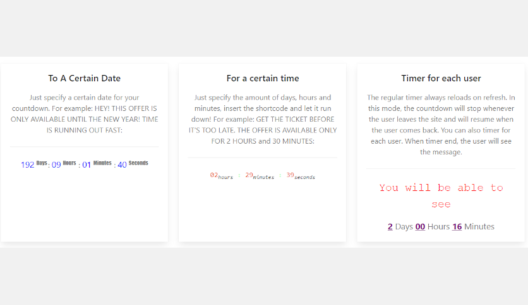
Task: Click the underlined 2 before Days
Action: point(390,227)
